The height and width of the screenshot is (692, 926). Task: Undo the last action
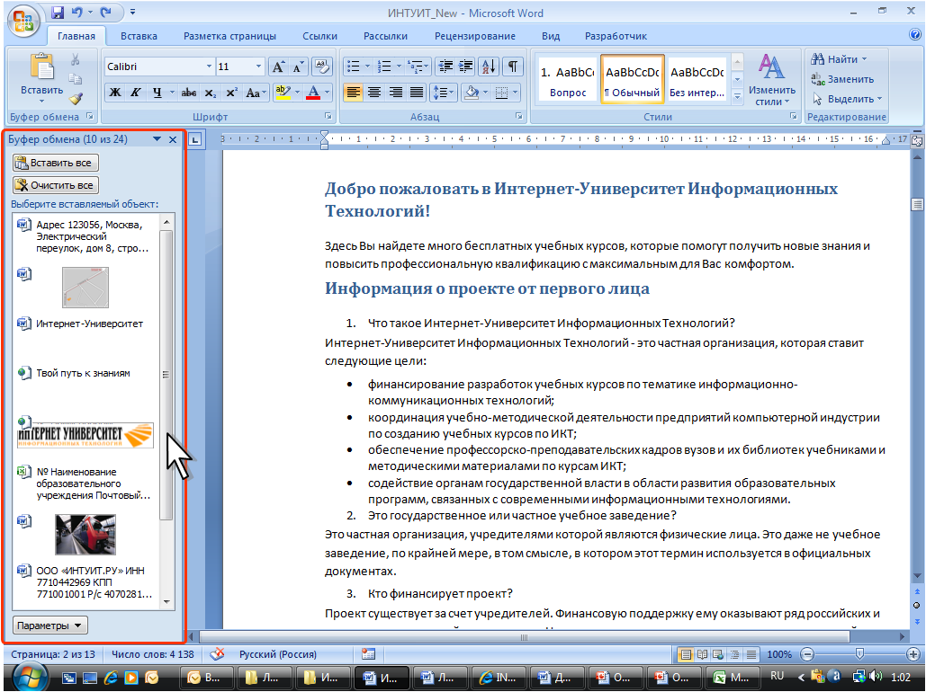pos(77,12)
